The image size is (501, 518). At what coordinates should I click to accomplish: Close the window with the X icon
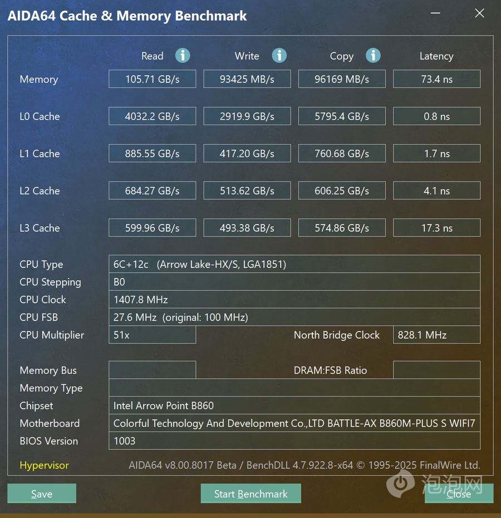[x=479, y=13]
